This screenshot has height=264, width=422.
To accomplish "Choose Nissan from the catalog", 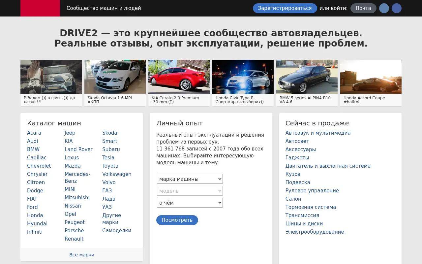I will tap(73, 206).
